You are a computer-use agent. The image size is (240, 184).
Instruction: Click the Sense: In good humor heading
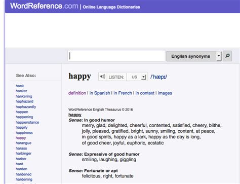tap(92, 120)
